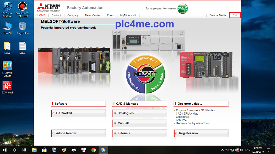Go to News Center page

(92, 15)
